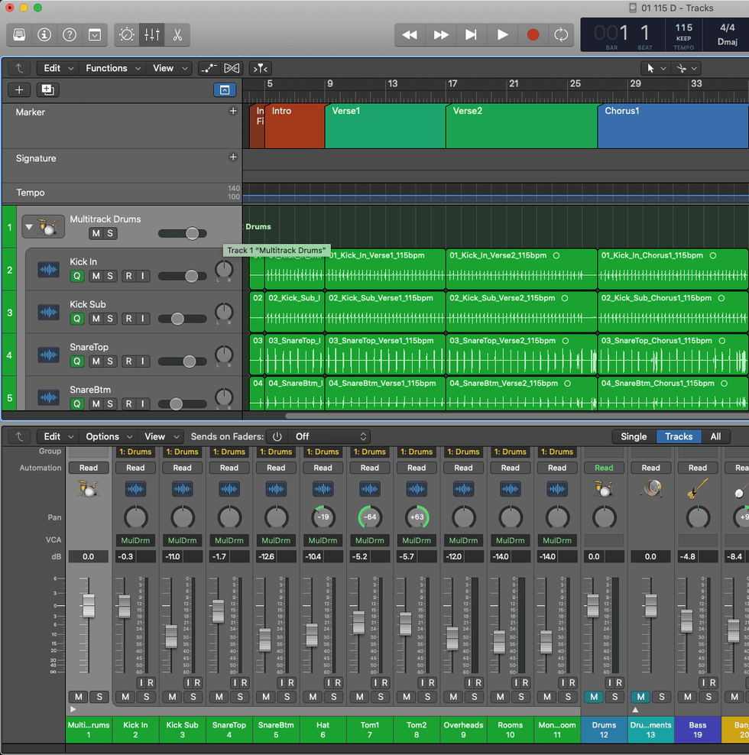This screenshot has height=755, width=749.
Task: Mute the Kick In track header
Action: click(x=94, y=276)
